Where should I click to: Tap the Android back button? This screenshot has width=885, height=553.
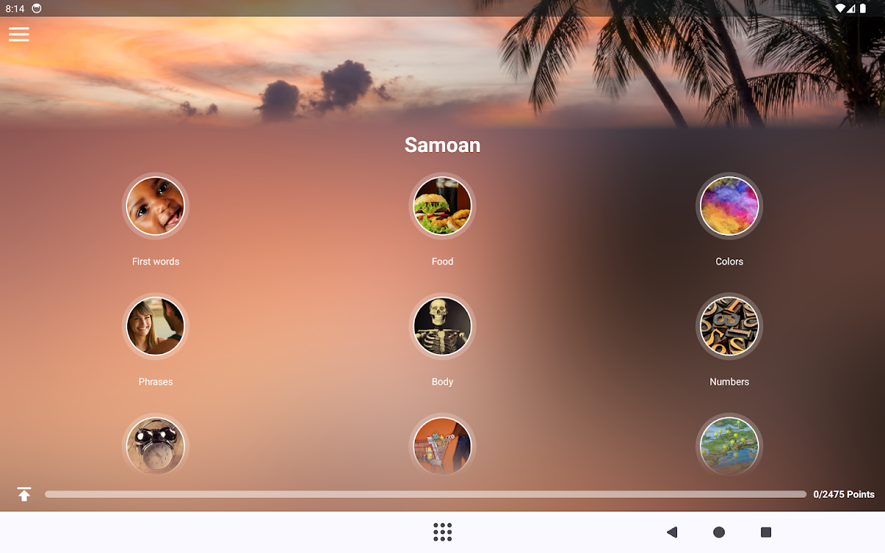click(x=671, y=532)
